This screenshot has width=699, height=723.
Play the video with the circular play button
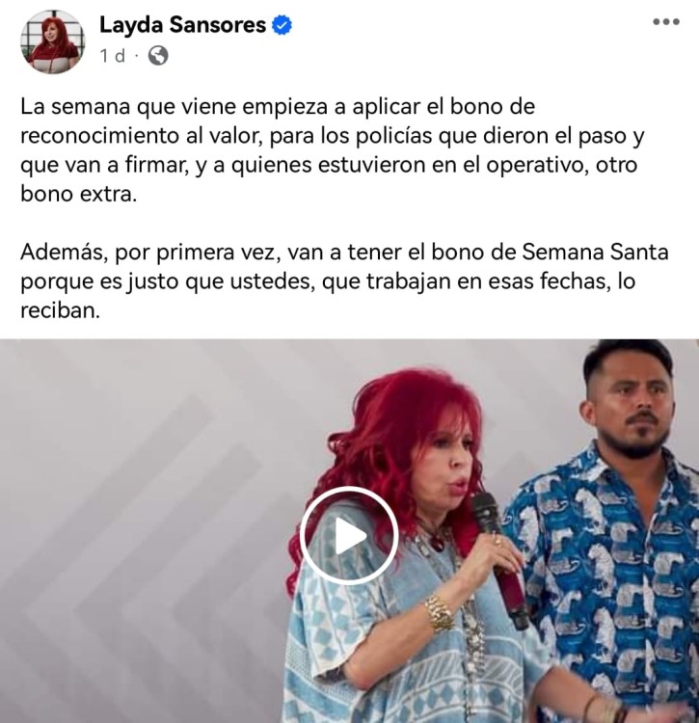349,536
